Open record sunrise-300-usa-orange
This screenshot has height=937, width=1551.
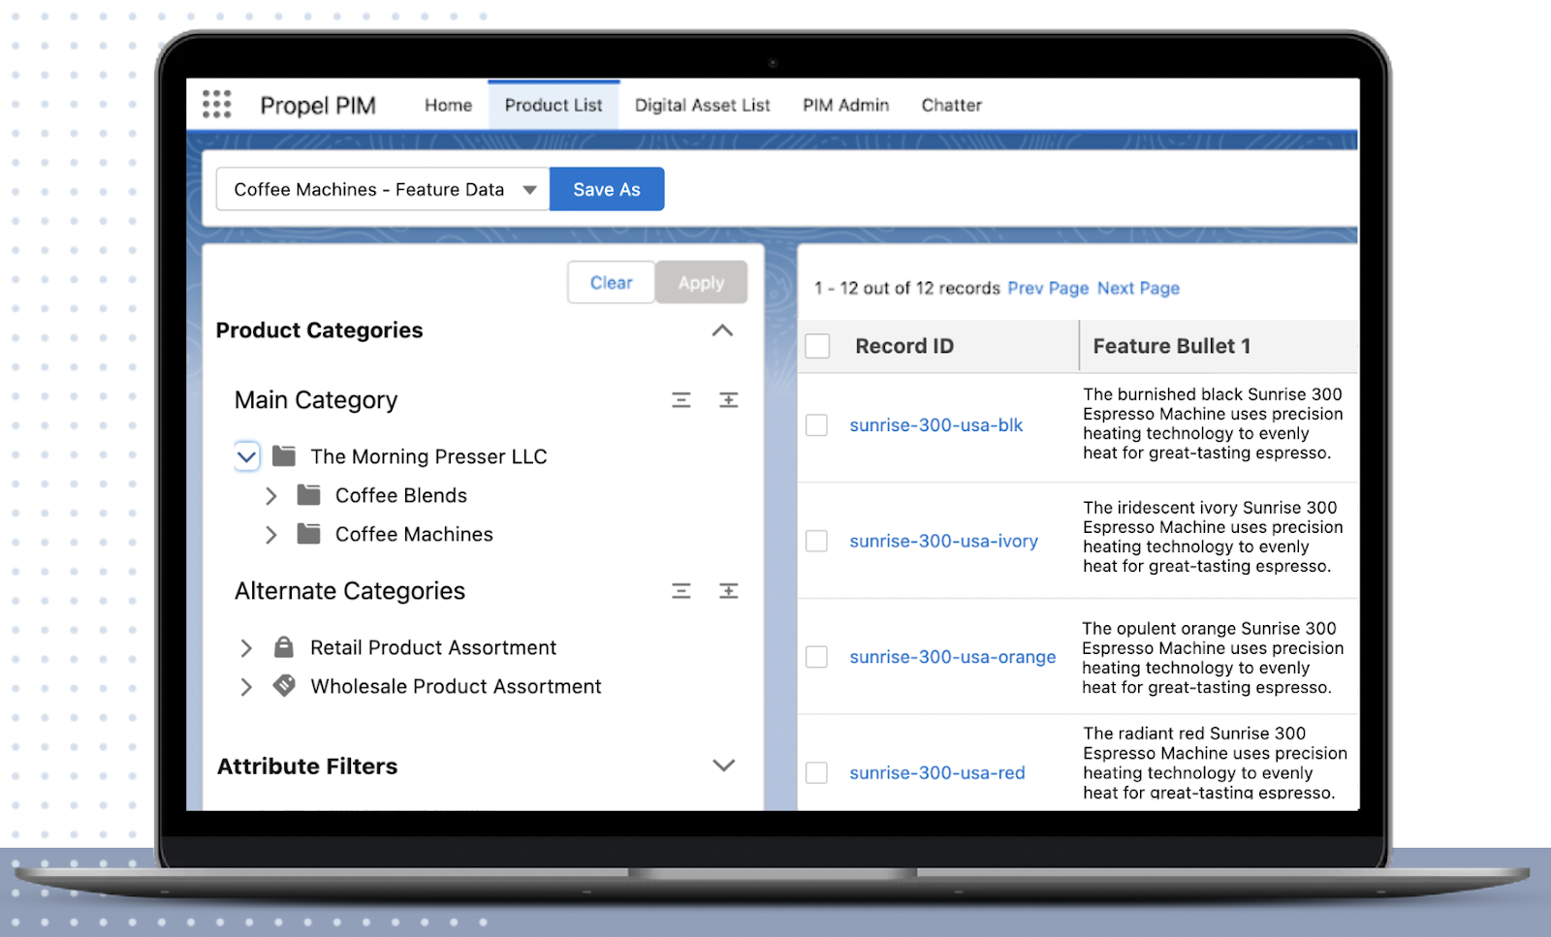pyautogui.click(x=953, y=657)
